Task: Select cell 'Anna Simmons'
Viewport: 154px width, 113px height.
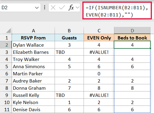Action: (33, 66)
